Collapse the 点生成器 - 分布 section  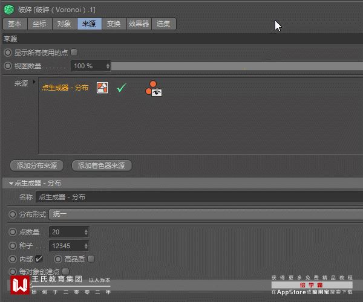point(11,184)
